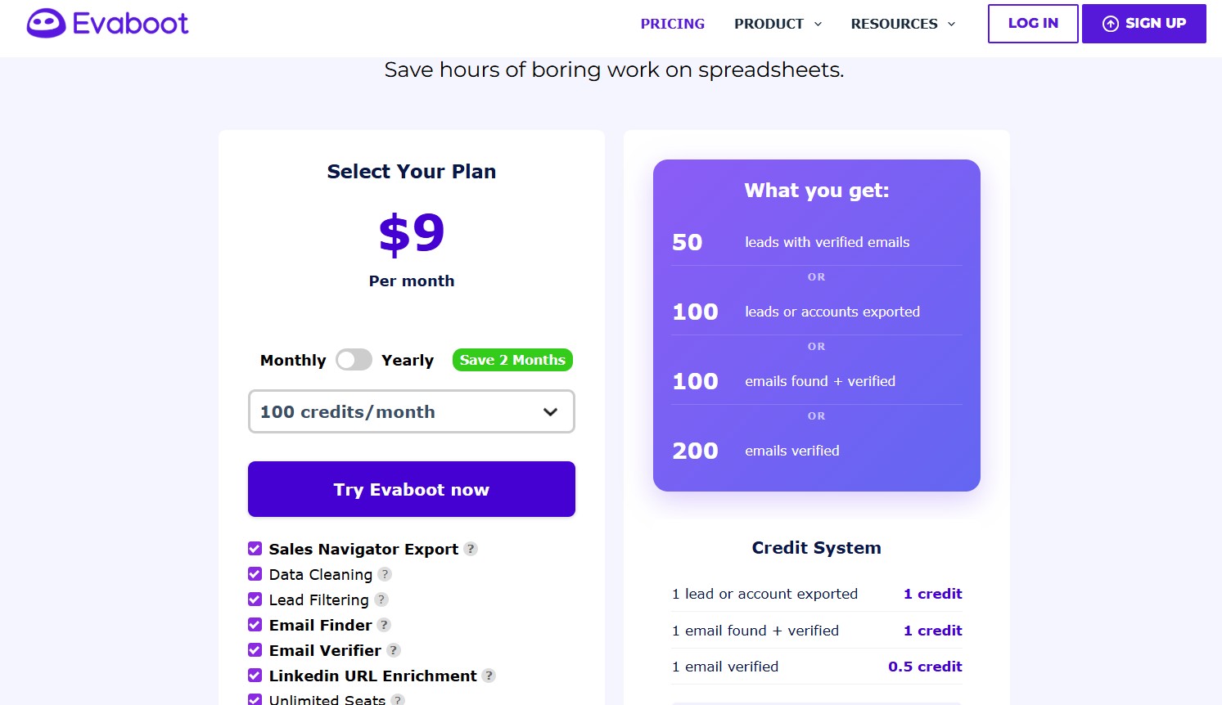The image size is (1222, 705).
Task: Click the Evaboot robot logo icon
Action: [45, 22]
